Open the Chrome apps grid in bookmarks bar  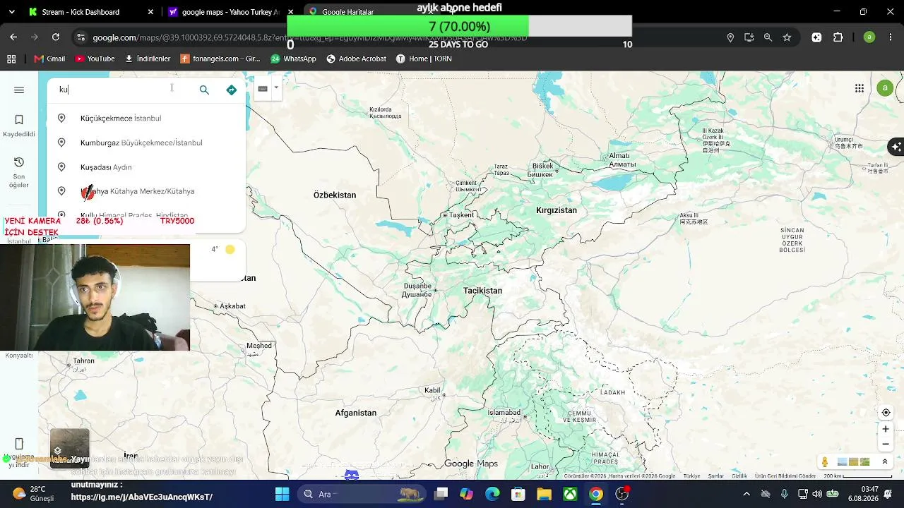(x=11, y=59)
